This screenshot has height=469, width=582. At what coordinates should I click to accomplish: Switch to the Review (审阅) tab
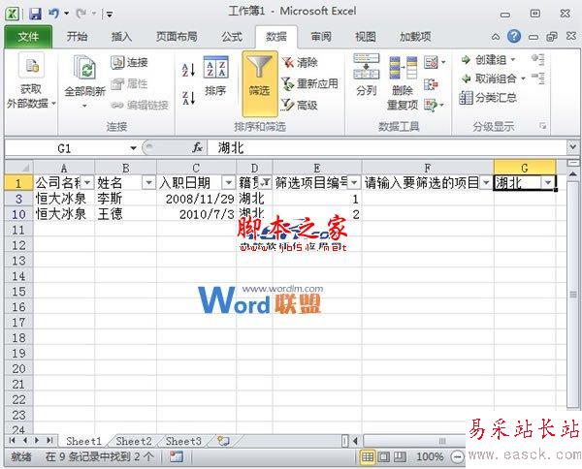(321, 37)
